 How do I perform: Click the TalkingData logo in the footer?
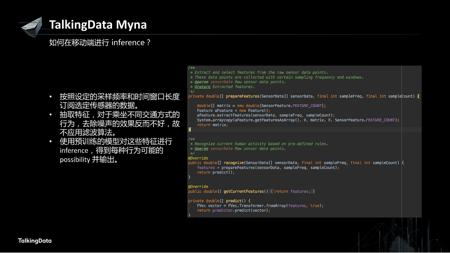(35, 241)
